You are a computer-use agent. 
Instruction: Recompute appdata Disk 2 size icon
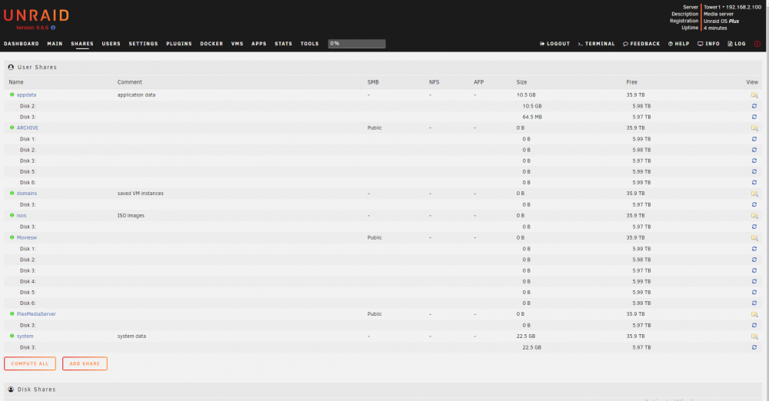tap(754, 106)
